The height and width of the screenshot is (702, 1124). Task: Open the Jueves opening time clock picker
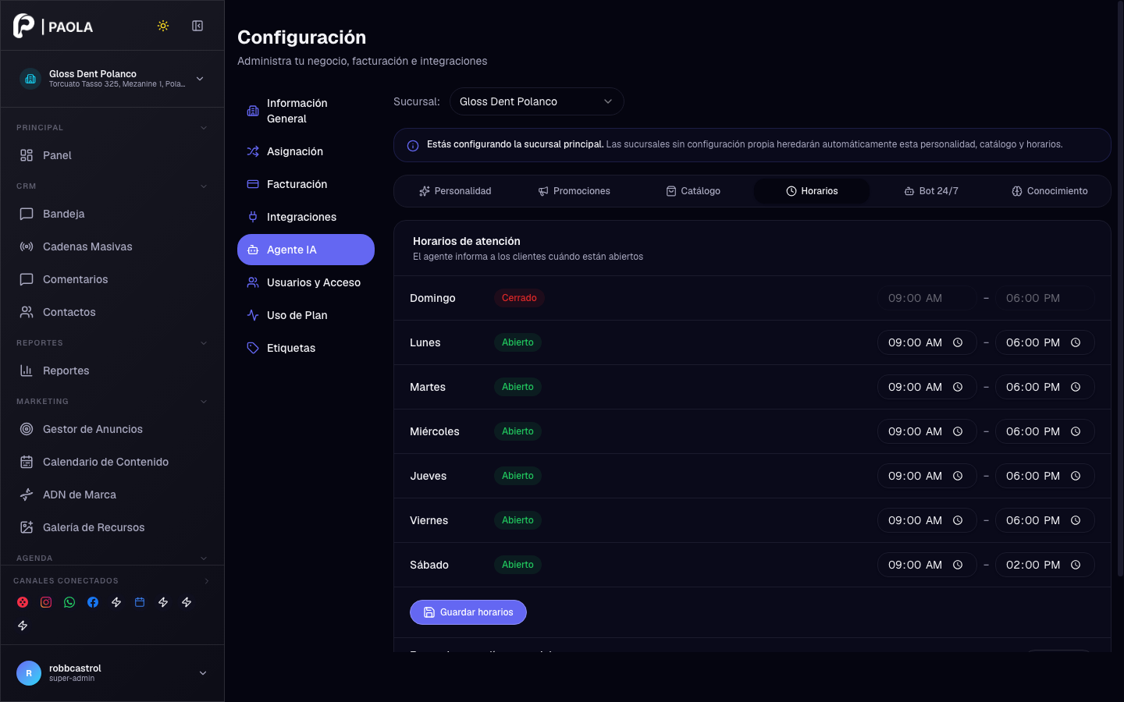[x=958, y=476]
